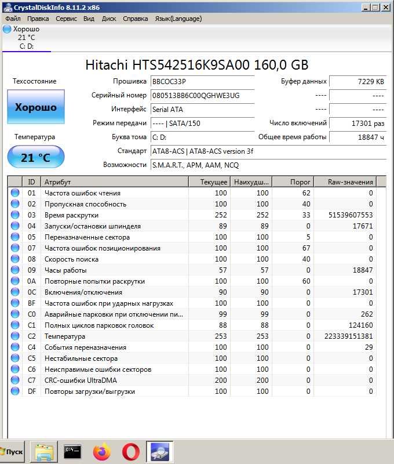Click the Порог column header
Screen dimensions: 394x464
tap(293, 182)
